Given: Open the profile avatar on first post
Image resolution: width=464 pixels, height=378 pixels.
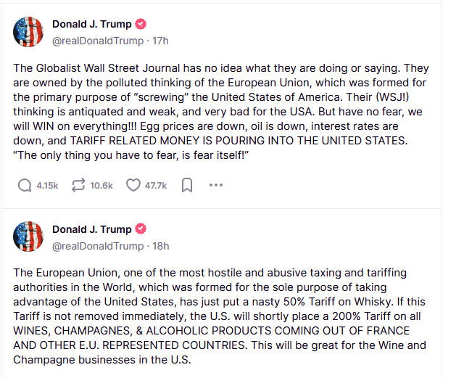Looking at the screenshot, I should (28, 32).
